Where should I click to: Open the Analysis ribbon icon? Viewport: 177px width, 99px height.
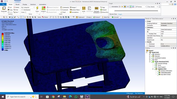(x=43, y=9)
